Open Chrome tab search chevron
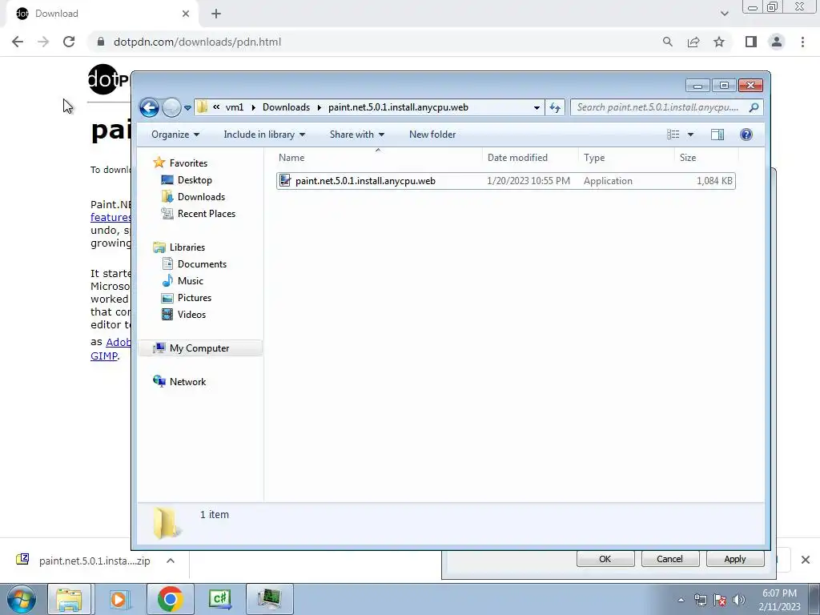 click(724, 14)
